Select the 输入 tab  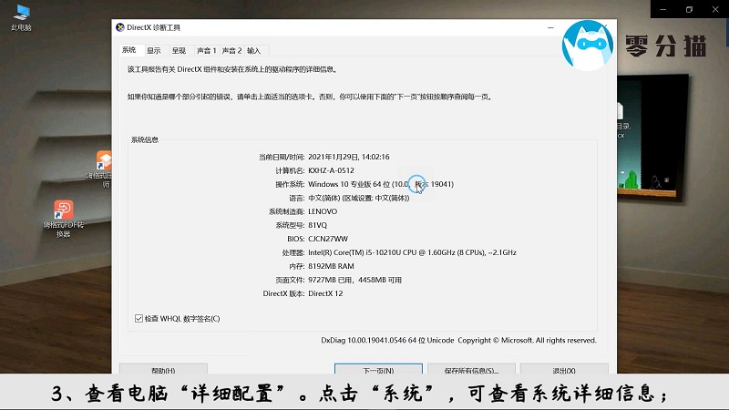pyautogui.click(x=254, y=51)
